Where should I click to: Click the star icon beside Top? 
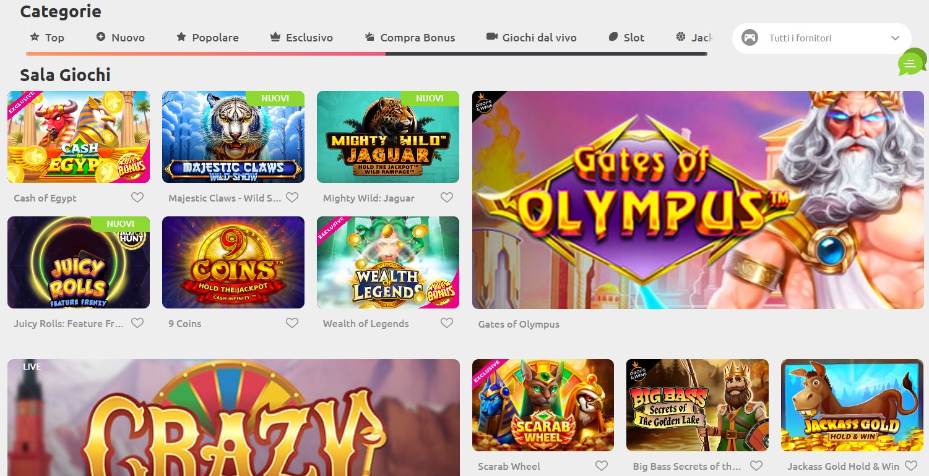pyautogui.click(x=35, y=37)
